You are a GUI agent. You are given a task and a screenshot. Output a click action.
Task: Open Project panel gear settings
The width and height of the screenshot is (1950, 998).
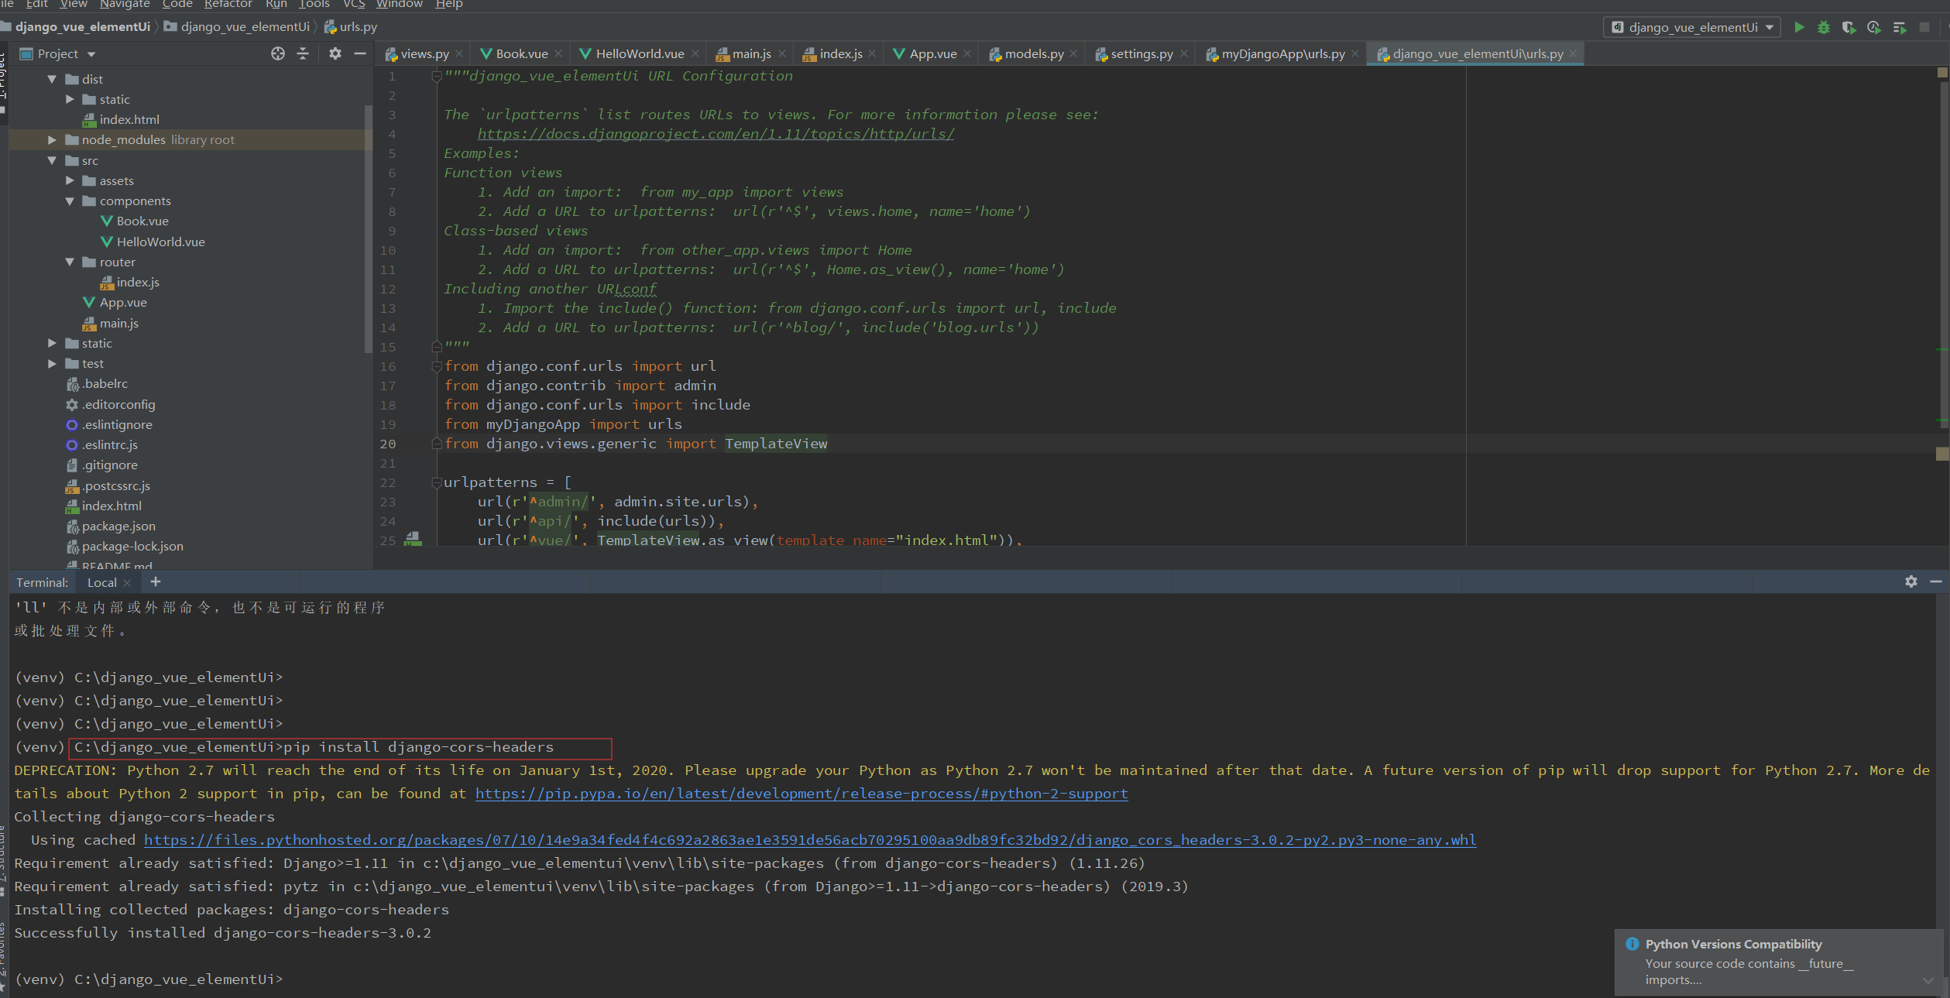click(335, 53)
